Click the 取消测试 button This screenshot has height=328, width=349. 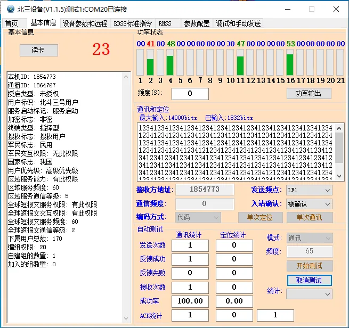pyautogui.click(x=309, y=280)
